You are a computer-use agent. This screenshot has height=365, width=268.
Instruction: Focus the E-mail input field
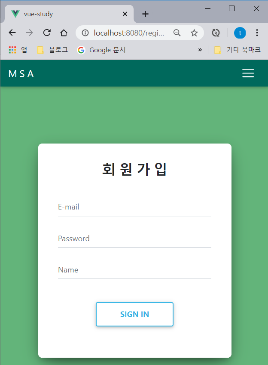coord(134,207)
